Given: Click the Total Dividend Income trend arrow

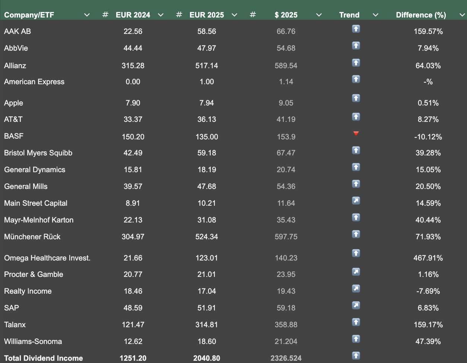Looking at the screenshot, I should (x=356, y=356).
